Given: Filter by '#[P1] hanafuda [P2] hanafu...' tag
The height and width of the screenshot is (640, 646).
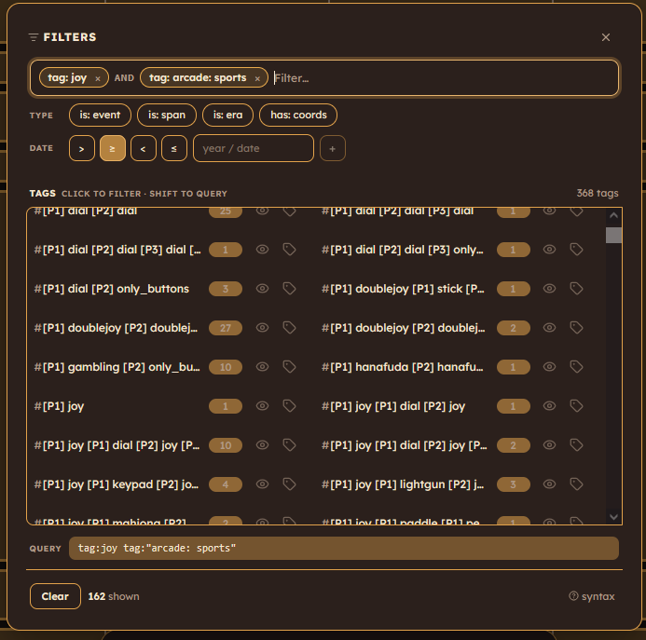Looking at the screenshot, I should point(403,367).
